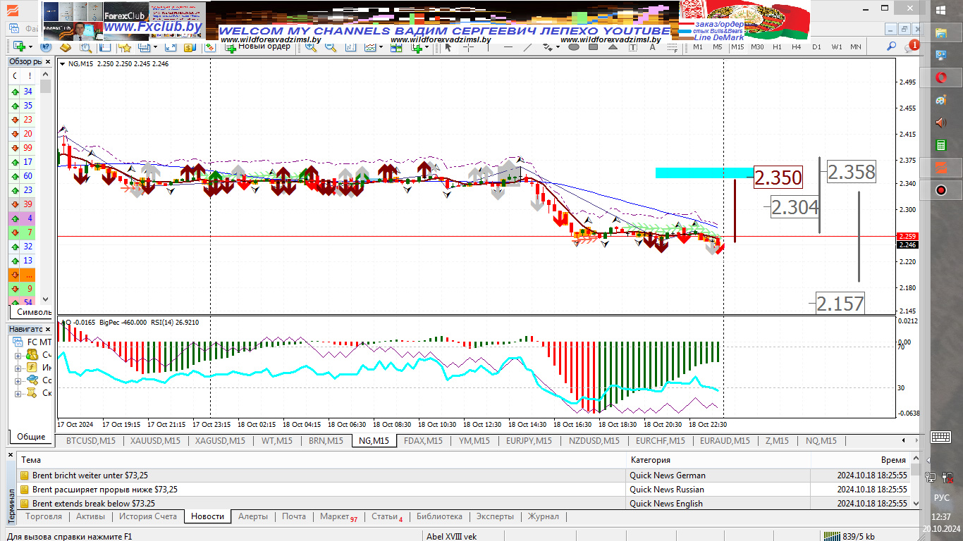Select the Rectangle drawing tool

click(594, 47)
